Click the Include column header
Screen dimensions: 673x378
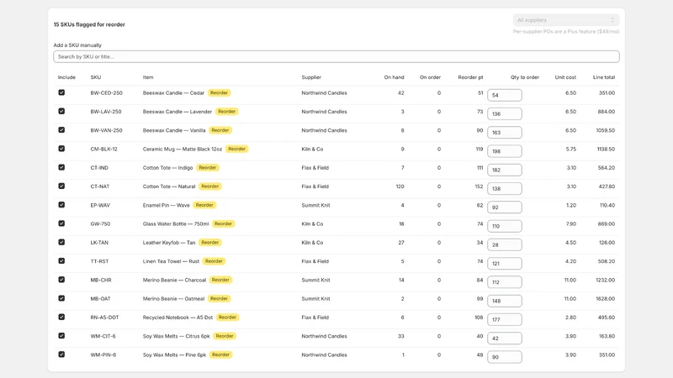coord(66,77)
